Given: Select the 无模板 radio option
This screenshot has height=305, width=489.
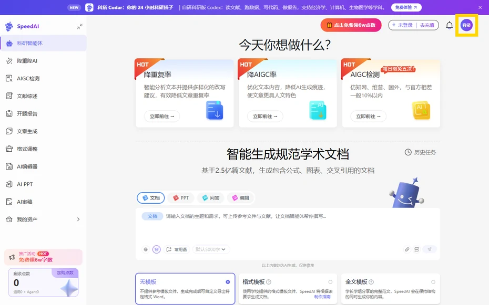Looking at the screenshot, I should coord(228,282).
